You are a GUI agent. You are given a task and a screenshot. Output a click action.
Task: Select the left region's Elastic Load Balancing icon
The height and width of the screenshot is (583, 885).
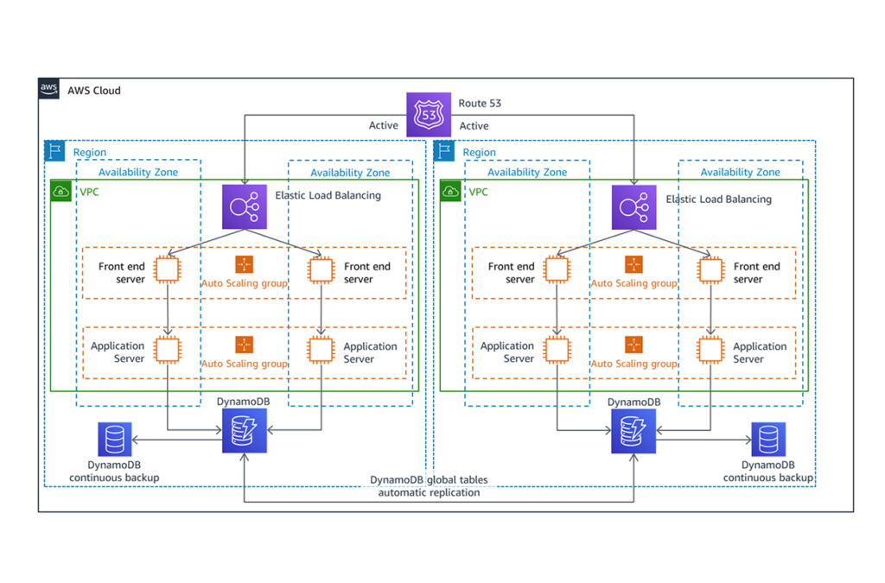click(x=245, y=207)
